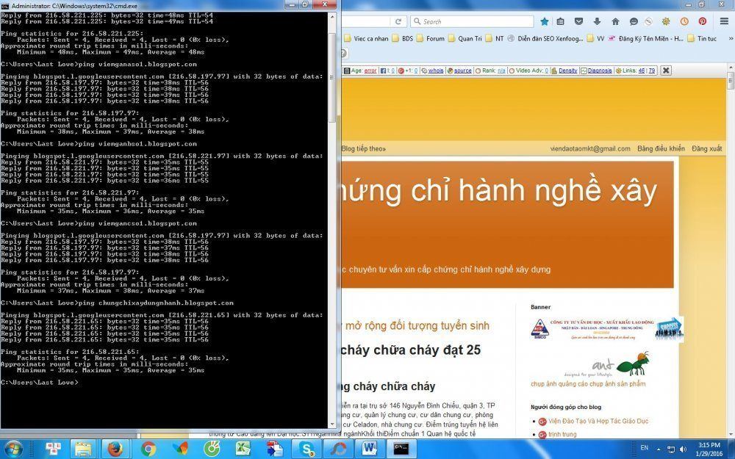Open the Firefox hamburger menu
The image size is (735, 459).
click(724, 21)
